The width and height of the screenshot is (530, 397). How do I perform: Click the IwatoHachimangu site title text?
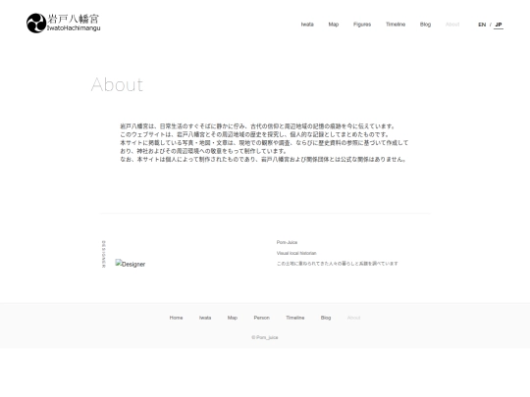[x=74, y=28]
